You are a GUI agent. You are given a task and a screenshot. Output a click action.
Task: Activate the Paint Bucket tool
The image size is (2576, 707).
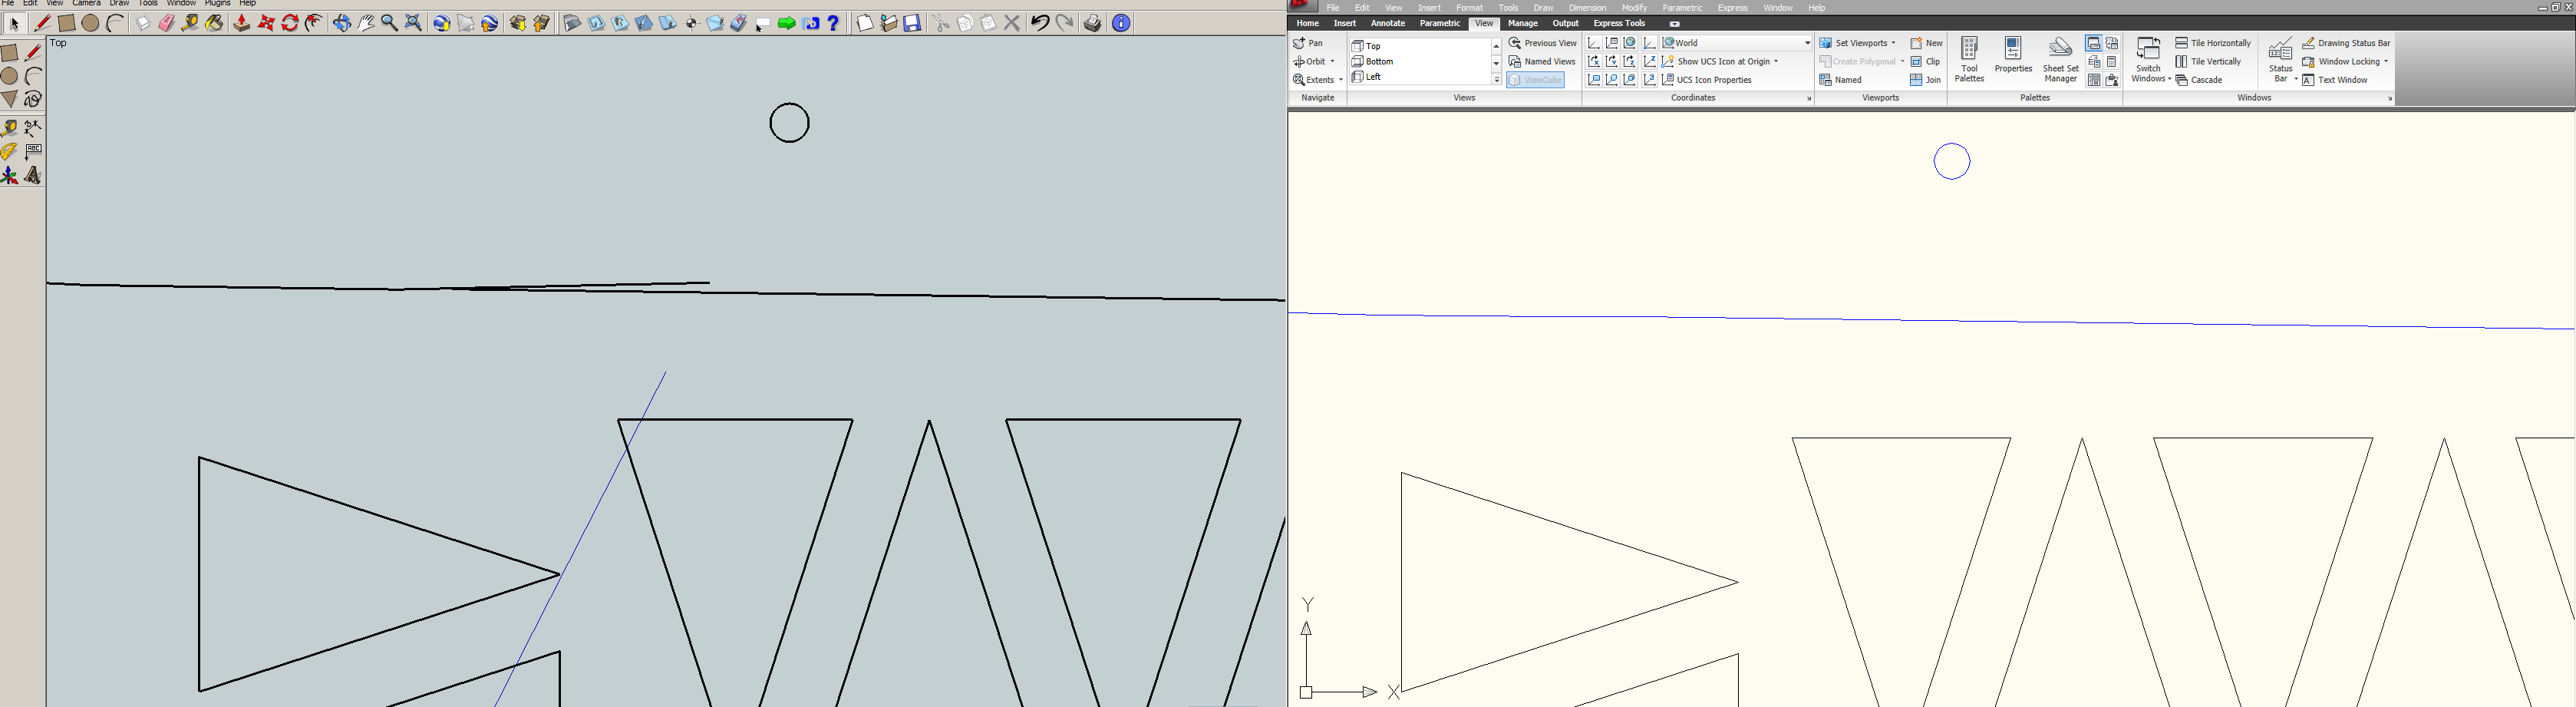[215, 23]
